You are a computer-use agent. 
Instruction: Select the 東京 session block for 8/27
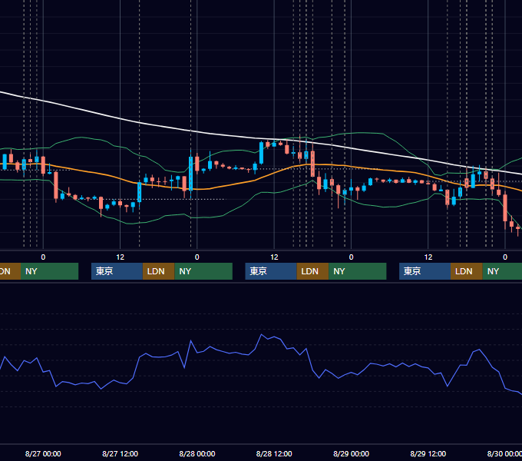pos(117,271)
